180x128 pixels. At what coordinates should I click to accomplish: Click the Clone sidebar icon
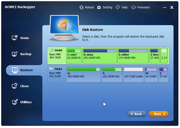pos(15,86)
